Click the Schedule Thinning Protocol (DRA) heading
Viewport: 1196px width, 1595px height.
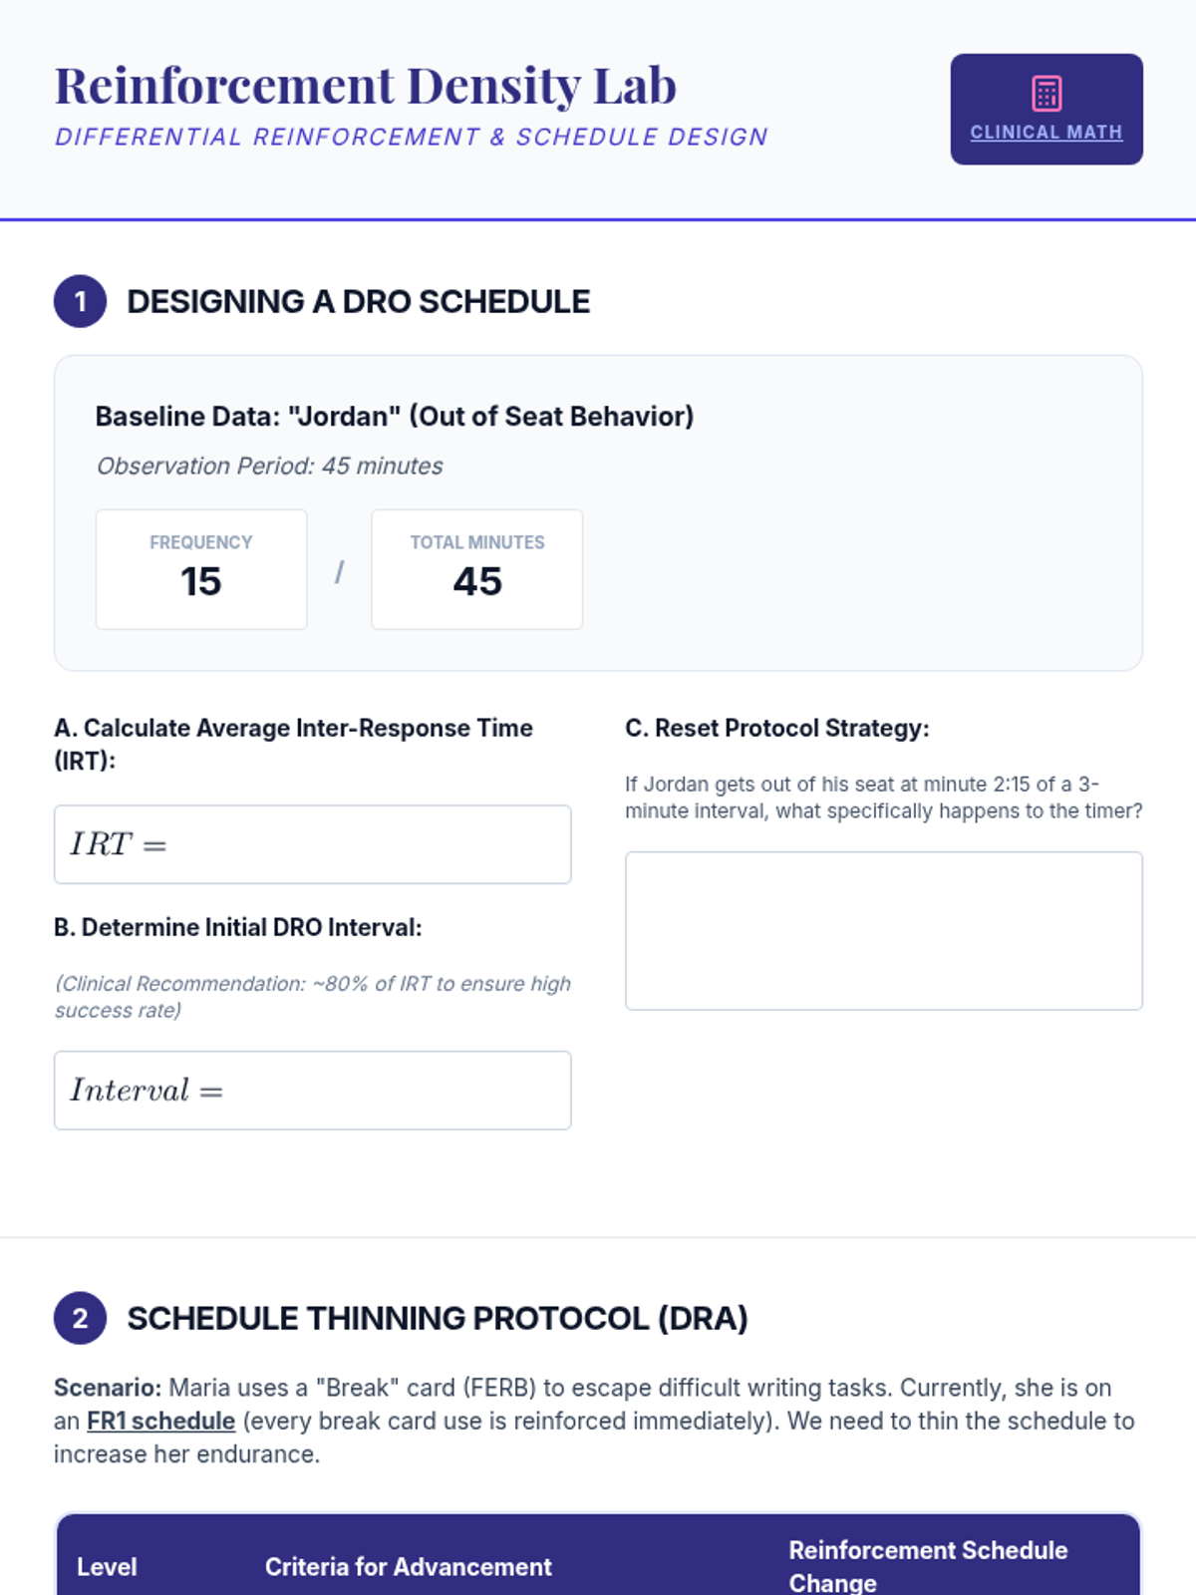(x=438, y=1318)
